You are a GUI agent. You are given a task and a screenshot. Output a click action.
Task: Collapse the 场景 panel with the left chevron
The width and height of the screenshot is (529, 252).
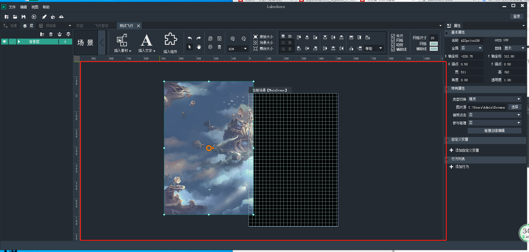(102, 43)
